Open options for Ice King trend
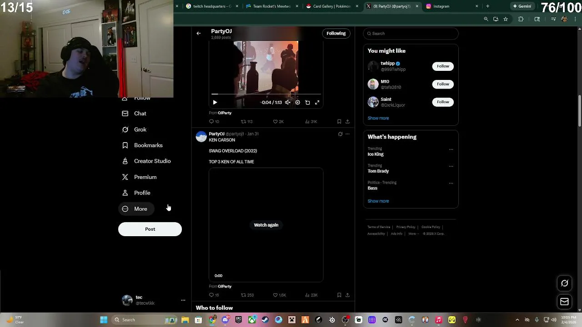This screenshot has height=327, width=582. coord(451,149)
